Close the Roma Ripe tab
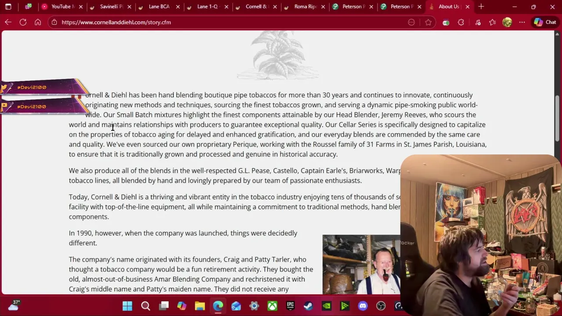 click(322, 7)
